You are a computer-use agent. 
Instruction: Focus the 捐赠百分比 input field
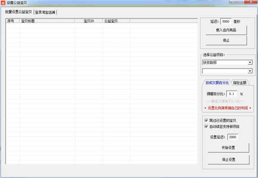(232, 94)
